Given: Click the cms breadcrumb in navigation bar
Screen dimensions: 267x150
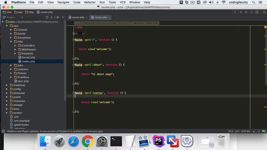Looking at the screenshot, I should coord(8,12).
